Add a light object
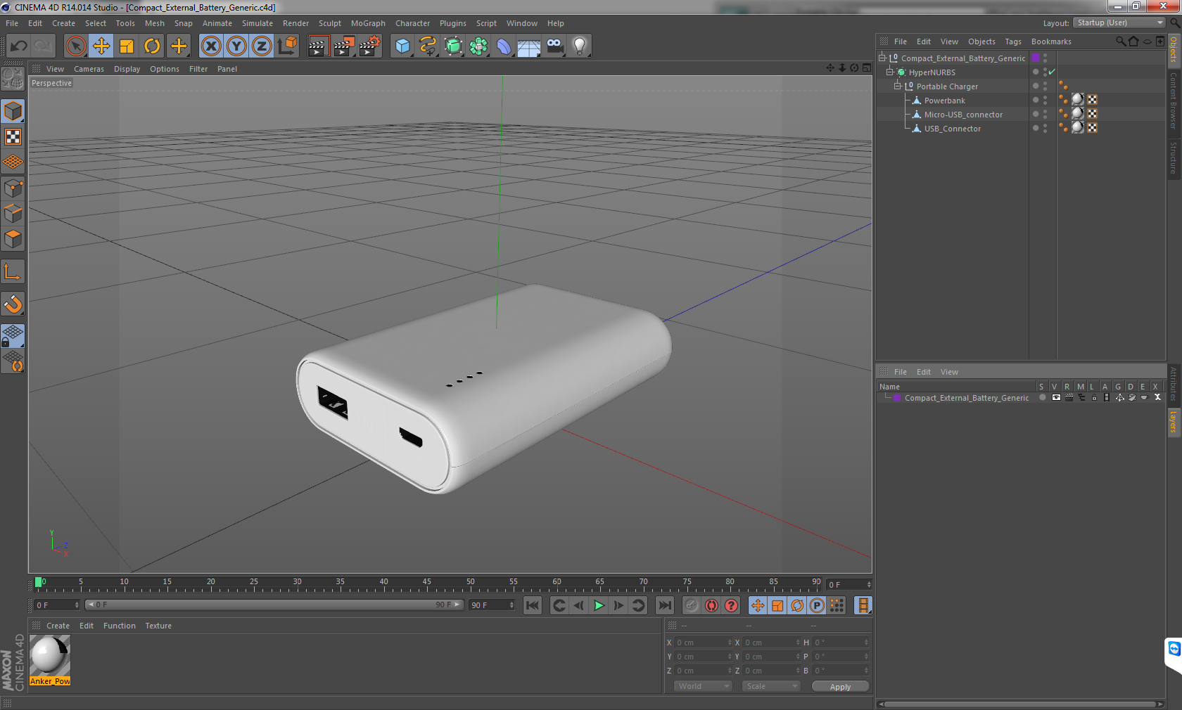This screenshot has width=1182, height=710. (580, 46)
